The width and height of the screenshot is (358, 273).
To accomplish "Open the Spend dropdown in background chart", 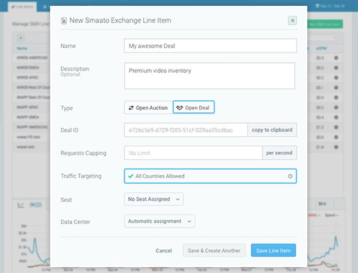I will (332, 215).
